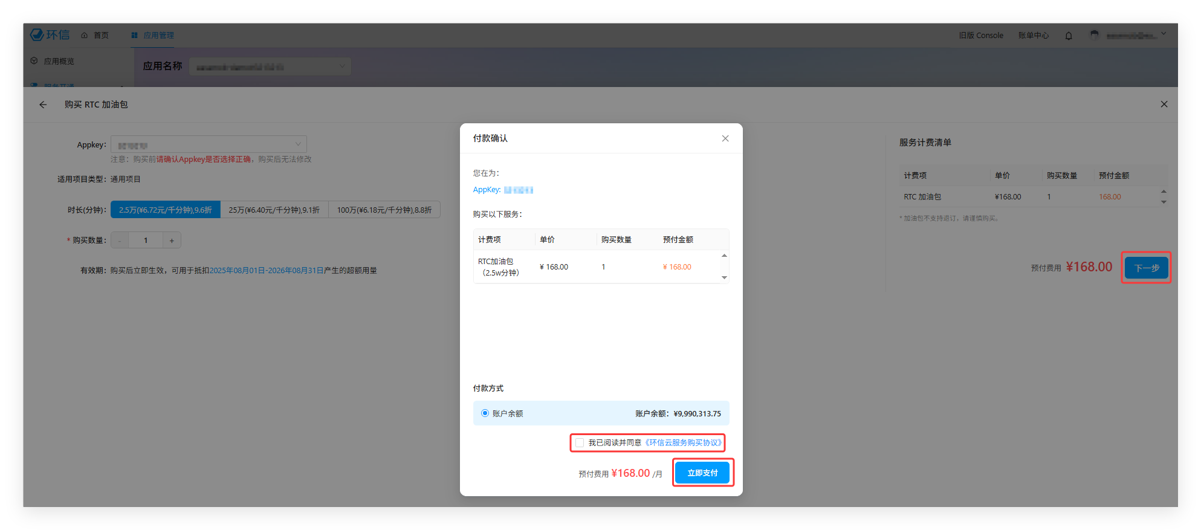The width and height of the screenshot is (1201, 530).
Task: Click the 购买数量 input field
Action: pos(146,241)
